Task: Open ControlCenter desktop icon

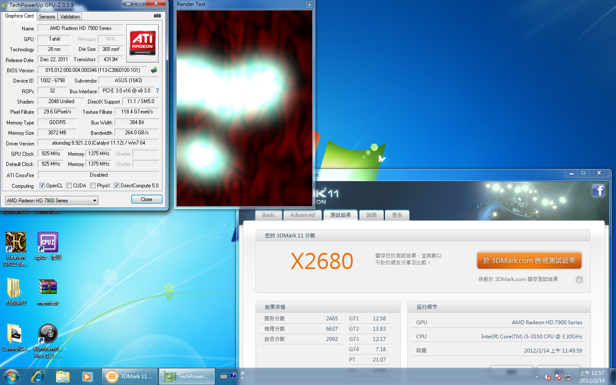Action: click(x=16, y=338)
